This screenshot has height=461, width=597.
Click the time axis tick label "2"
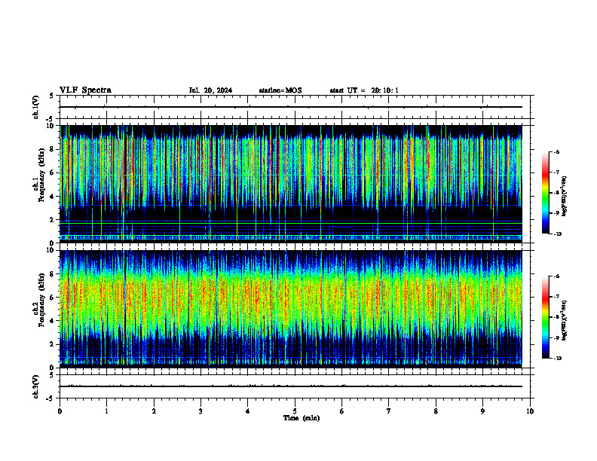(154, 411)
